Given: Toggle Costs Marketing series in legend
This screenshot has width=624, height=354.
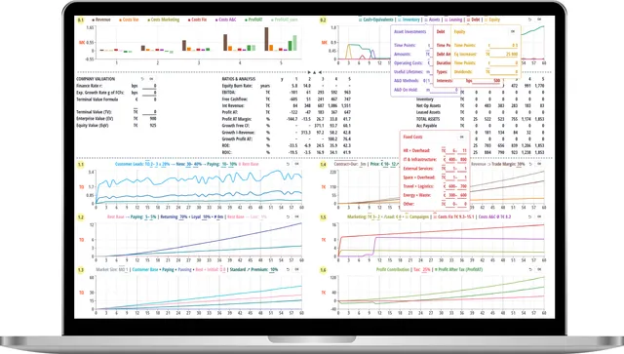Looking at the screenshot, I should [x=164, y=20].
